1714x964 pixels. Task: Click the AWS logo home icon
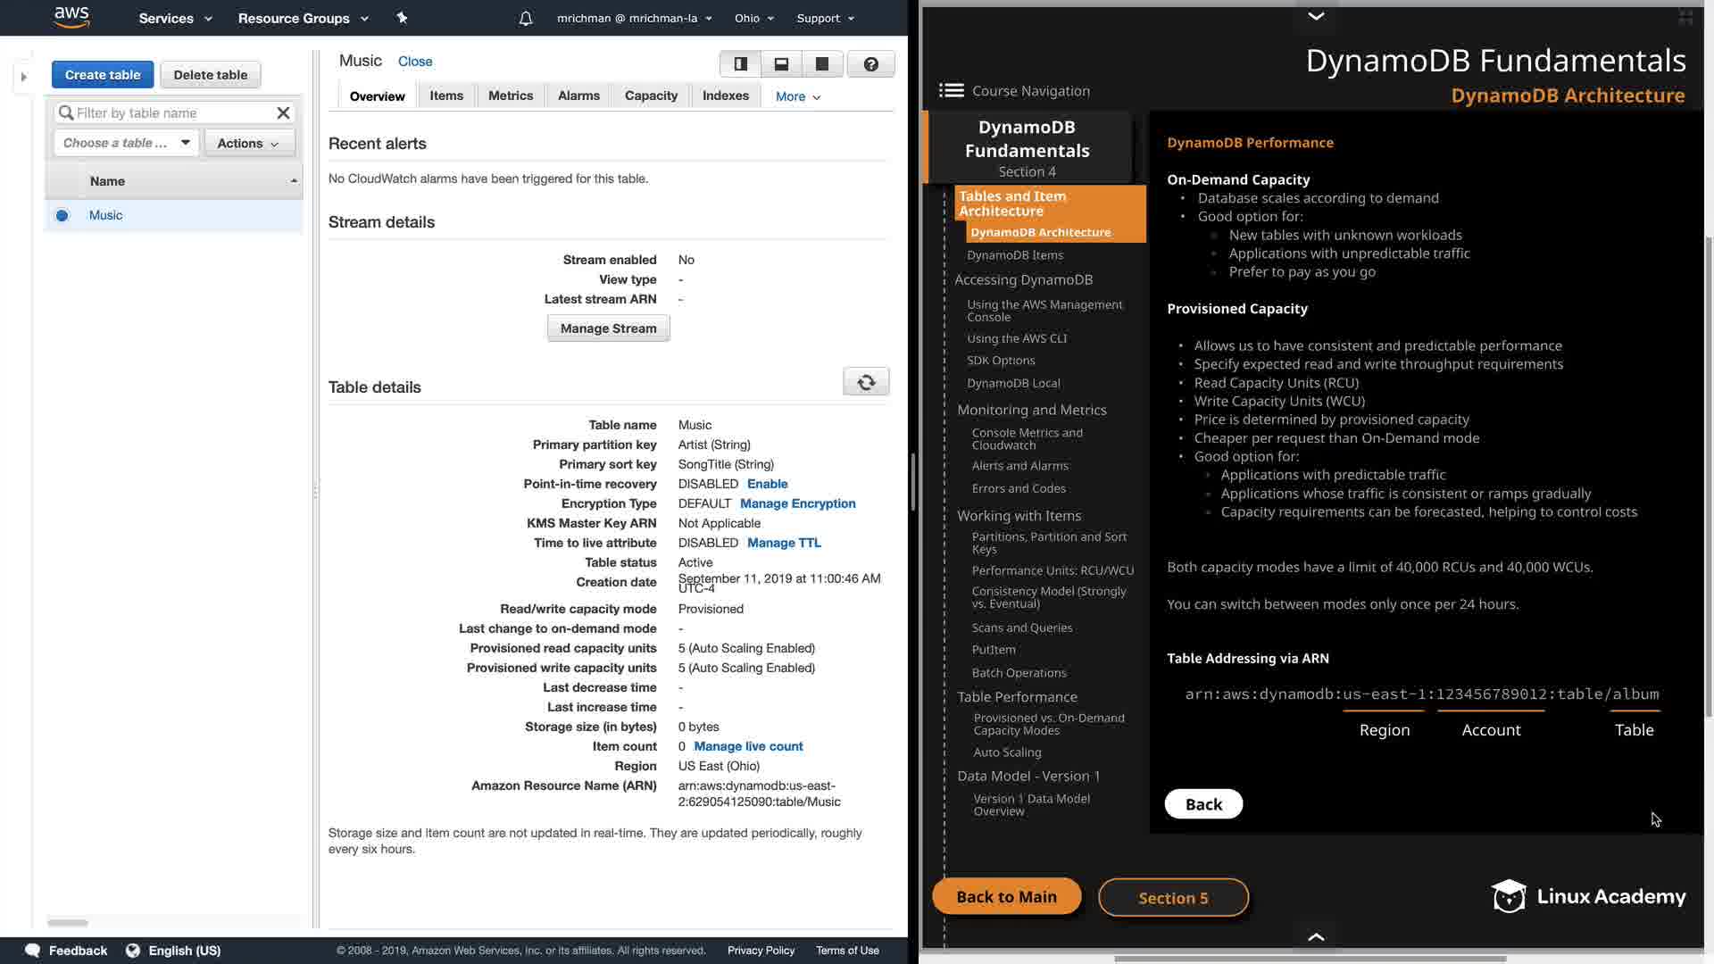[x=71, y=17]
